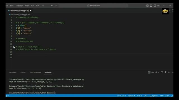Click the CRLF end-of-line indicator
The height and width of the screenshot is (100, 179).
point(145,96)
